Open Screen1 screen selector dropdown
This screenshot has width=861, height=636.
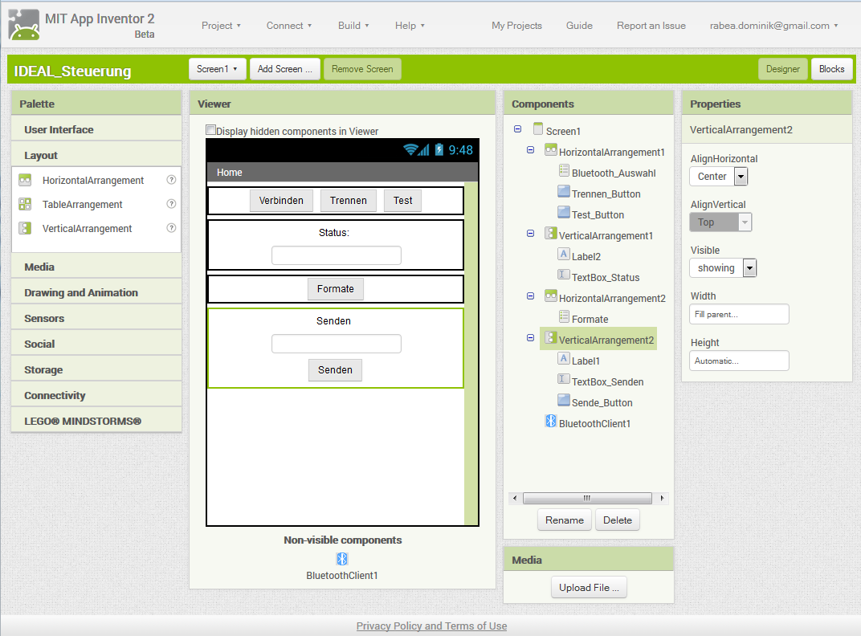[218, 69]
